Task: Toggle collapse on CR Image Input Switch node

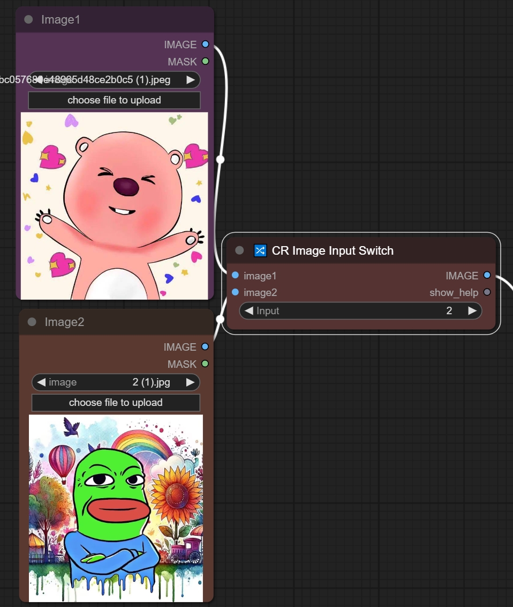Action: click(239, 250)
